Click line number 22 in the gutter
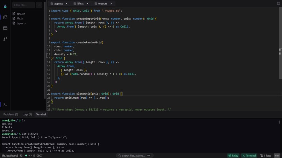 click(49, 93)
